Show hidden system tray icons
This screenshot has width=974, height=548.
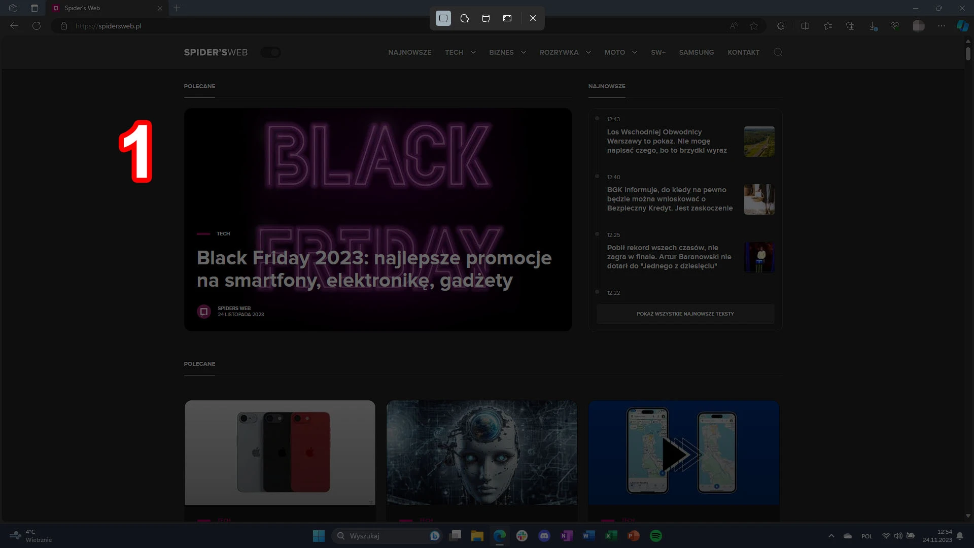pos(831,536)
